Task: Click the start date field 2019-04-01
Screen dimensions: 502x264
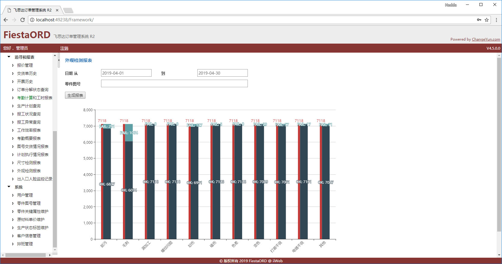Action: pyautogui.click(x=126, y=73)
